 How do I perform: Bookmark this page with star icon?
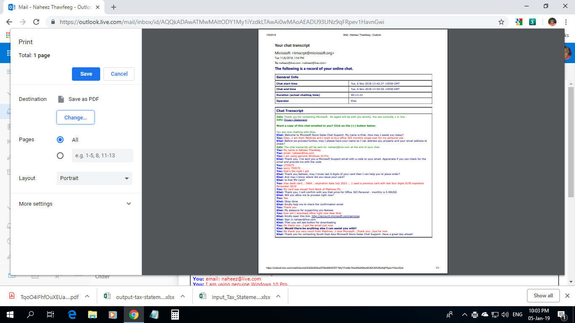[x=501, y=22]
